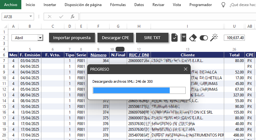
Task: Click the F. Emisión header cell
Action: (x=30, y=55)
